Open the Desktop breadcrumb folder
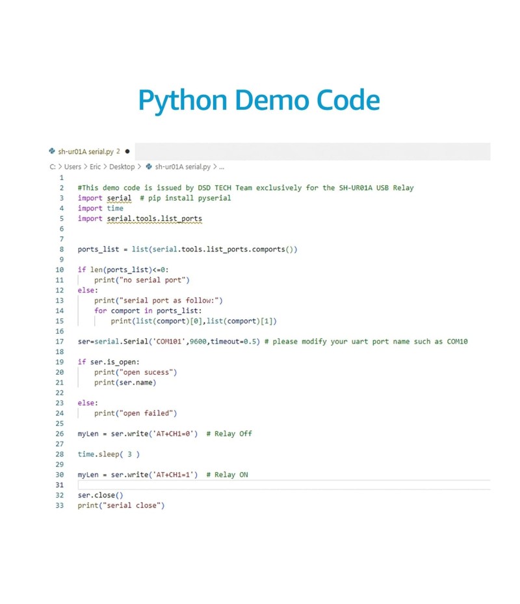The image size is (520, 604). tap(122, 167)
